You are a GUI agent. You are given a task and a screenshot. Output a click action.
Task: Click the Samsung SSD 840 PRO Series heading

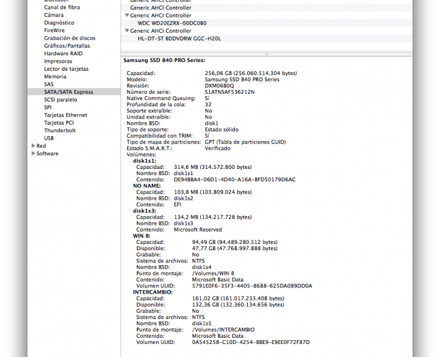pyautogui.click(x=164, y=60)
